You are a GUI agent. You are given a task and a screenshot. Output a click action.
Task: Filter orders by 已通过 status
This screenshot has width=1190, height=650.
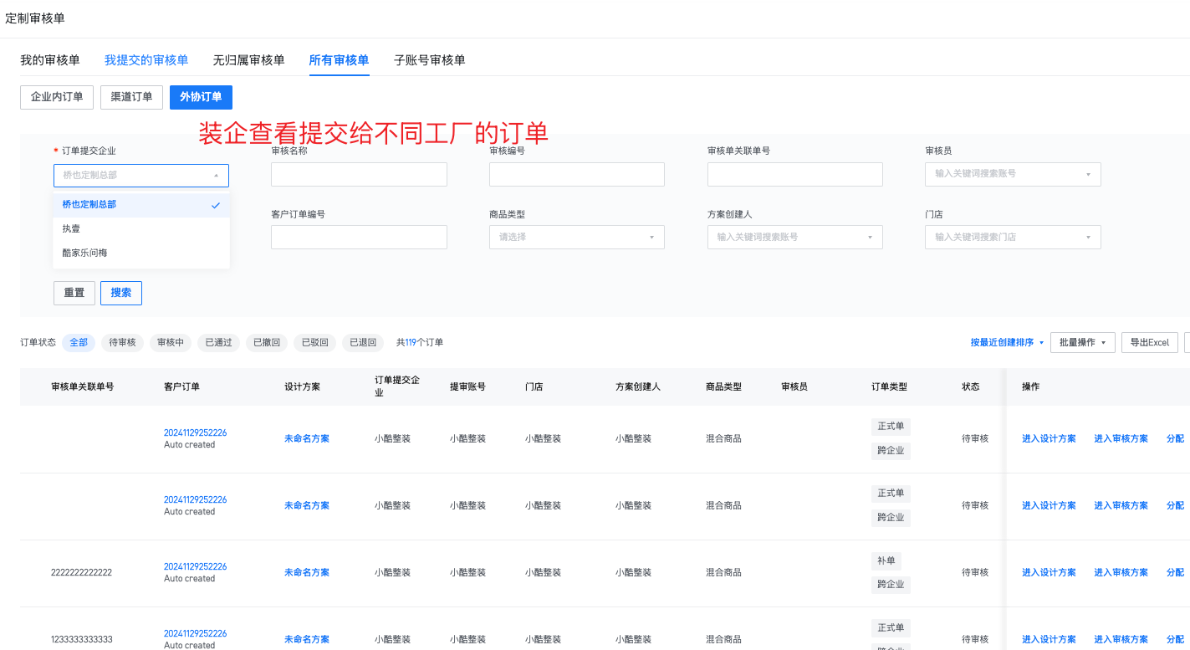(x=219, y=343)
